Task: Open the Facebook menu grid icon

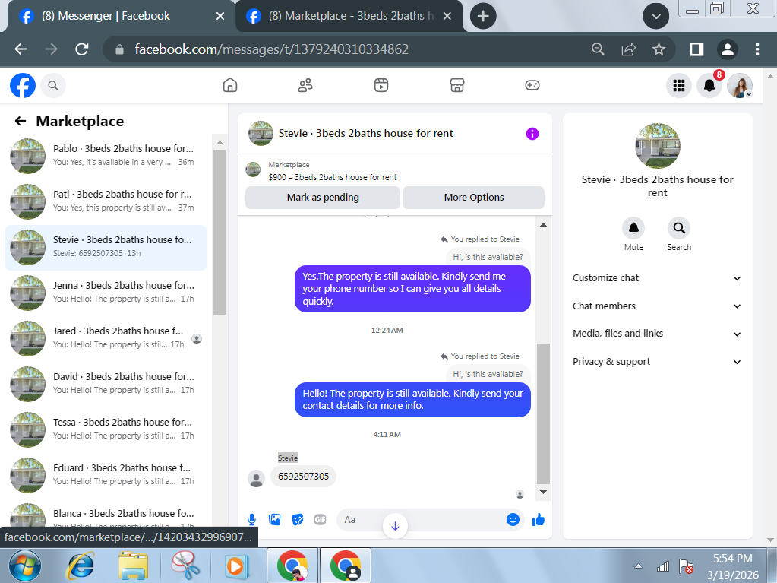Action: 679,85
